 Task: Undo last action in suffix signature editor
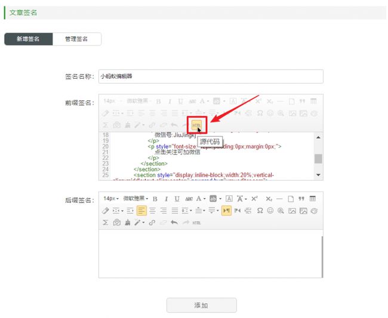tap(174, 223)
